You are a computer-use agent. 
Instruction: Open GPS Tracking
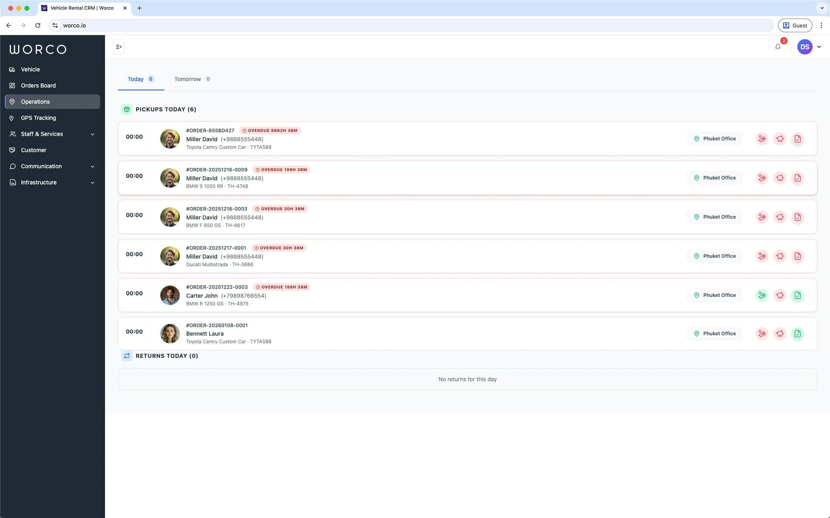coord(38,118)
